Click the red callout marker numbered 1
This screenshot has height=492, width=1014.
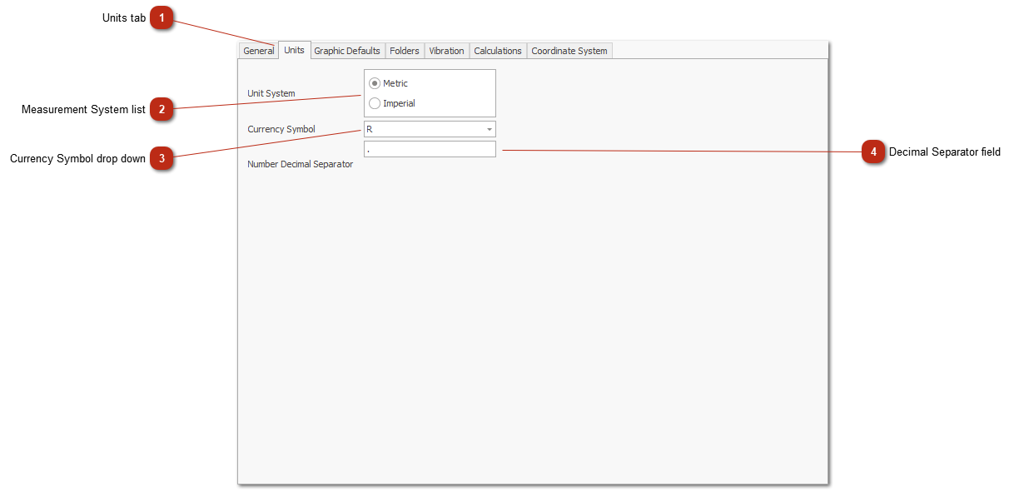point(162,18)
